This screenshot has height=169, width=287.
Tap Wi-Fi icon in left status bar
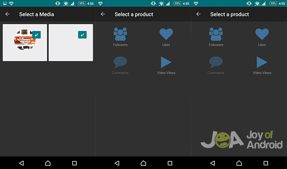click(x=66, y=3)
